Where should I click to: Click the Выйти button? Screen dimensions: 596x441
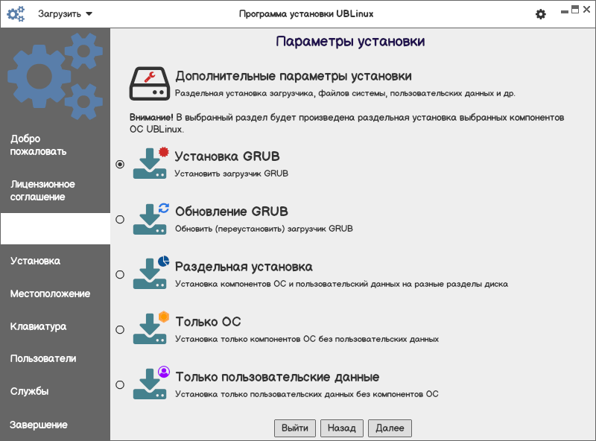pos(295,428)
